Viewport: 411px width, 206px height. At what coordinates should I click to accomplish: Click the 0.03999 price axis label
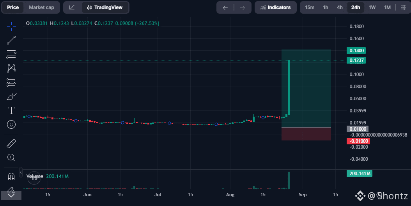coord(358,111)
